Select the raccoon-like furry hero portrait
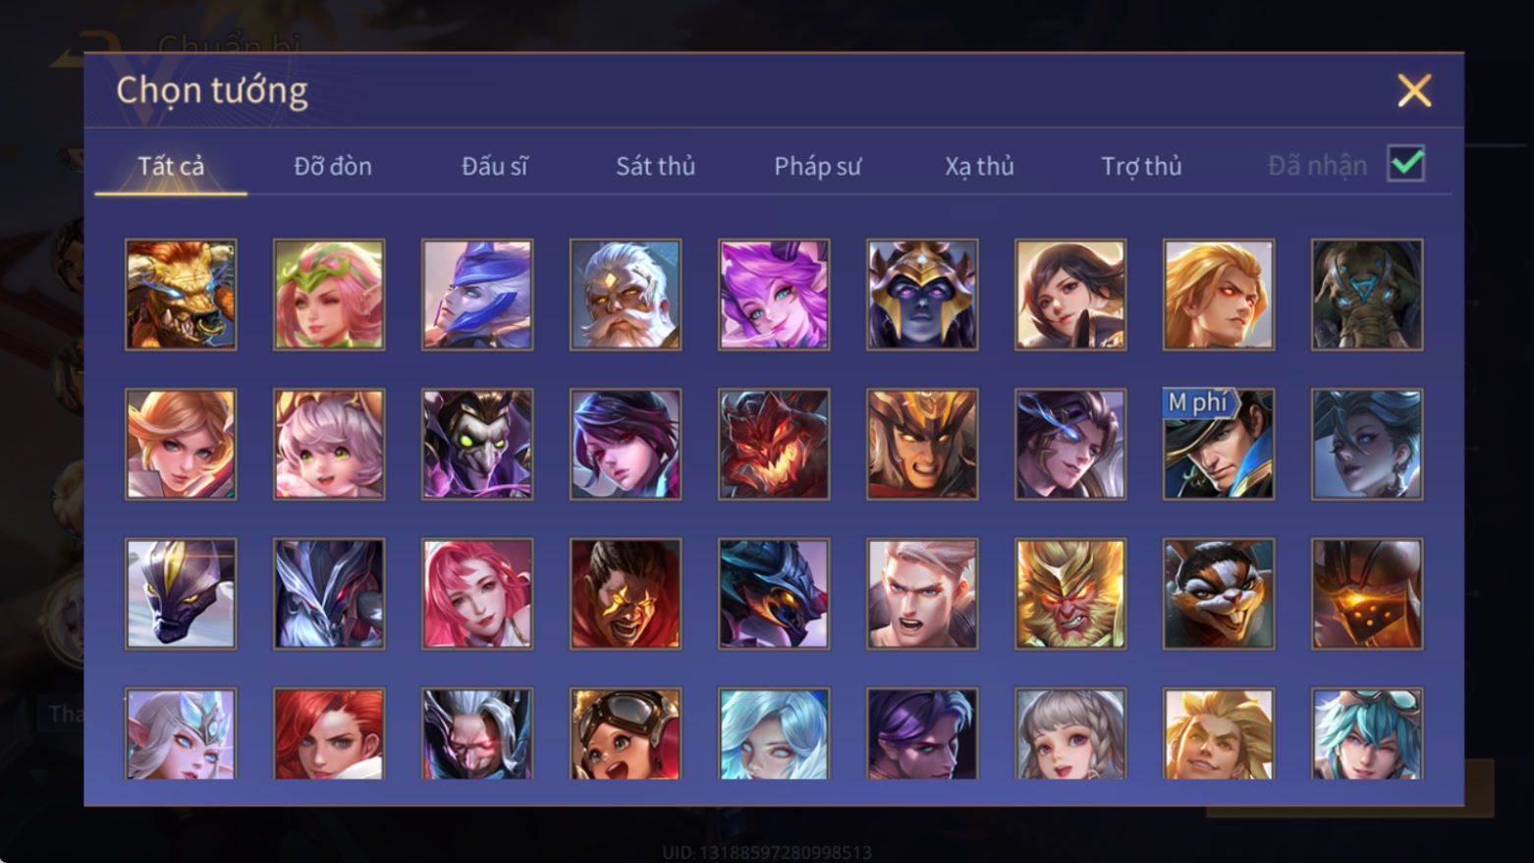 (1219, 593)
